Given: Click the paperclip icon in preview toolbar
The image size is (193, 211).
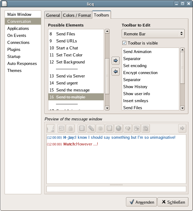Looking at the screenshot, I should click(91, 128).
